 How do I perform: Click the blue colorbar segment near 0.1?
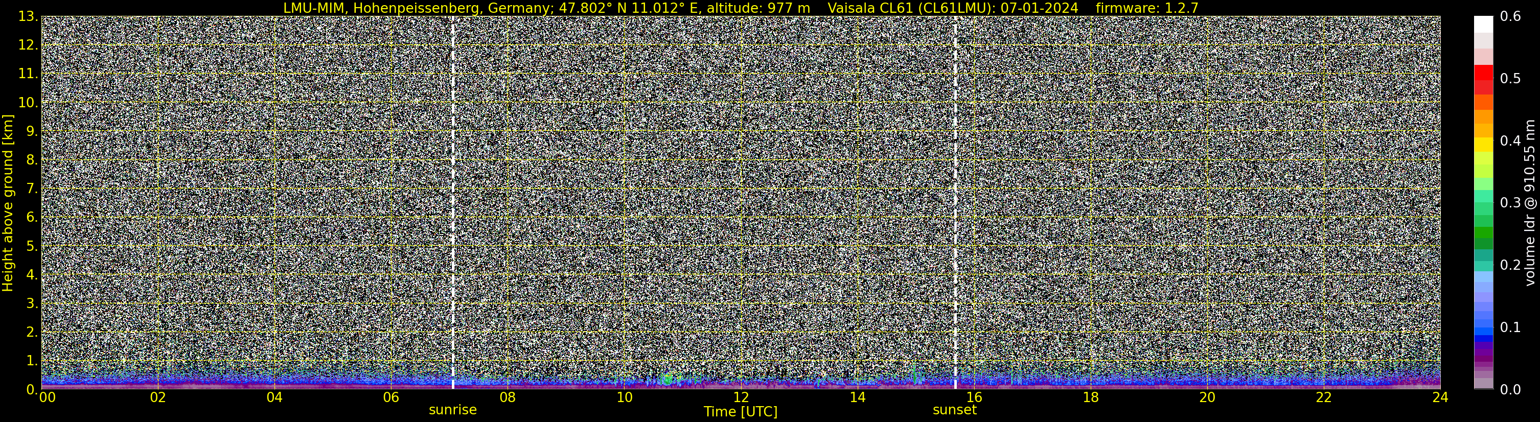point(1483,331)
